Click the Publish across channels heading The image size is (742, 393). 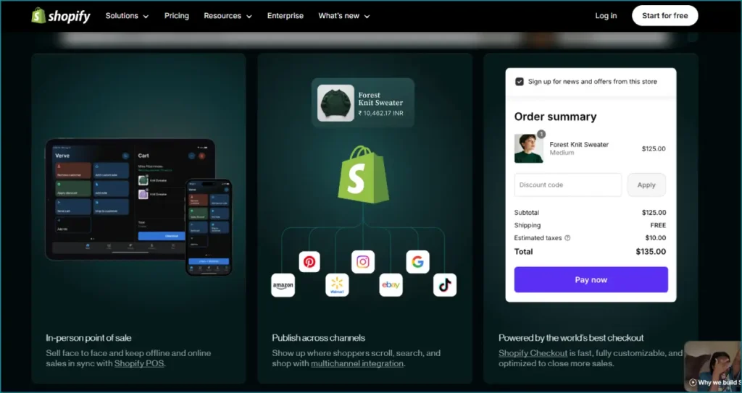319,338
